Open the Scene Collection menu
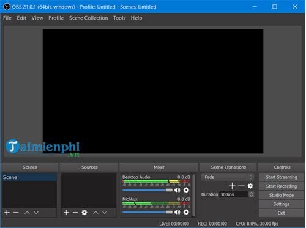This screenshot has height=228, width=306. (x=88, y=18)
